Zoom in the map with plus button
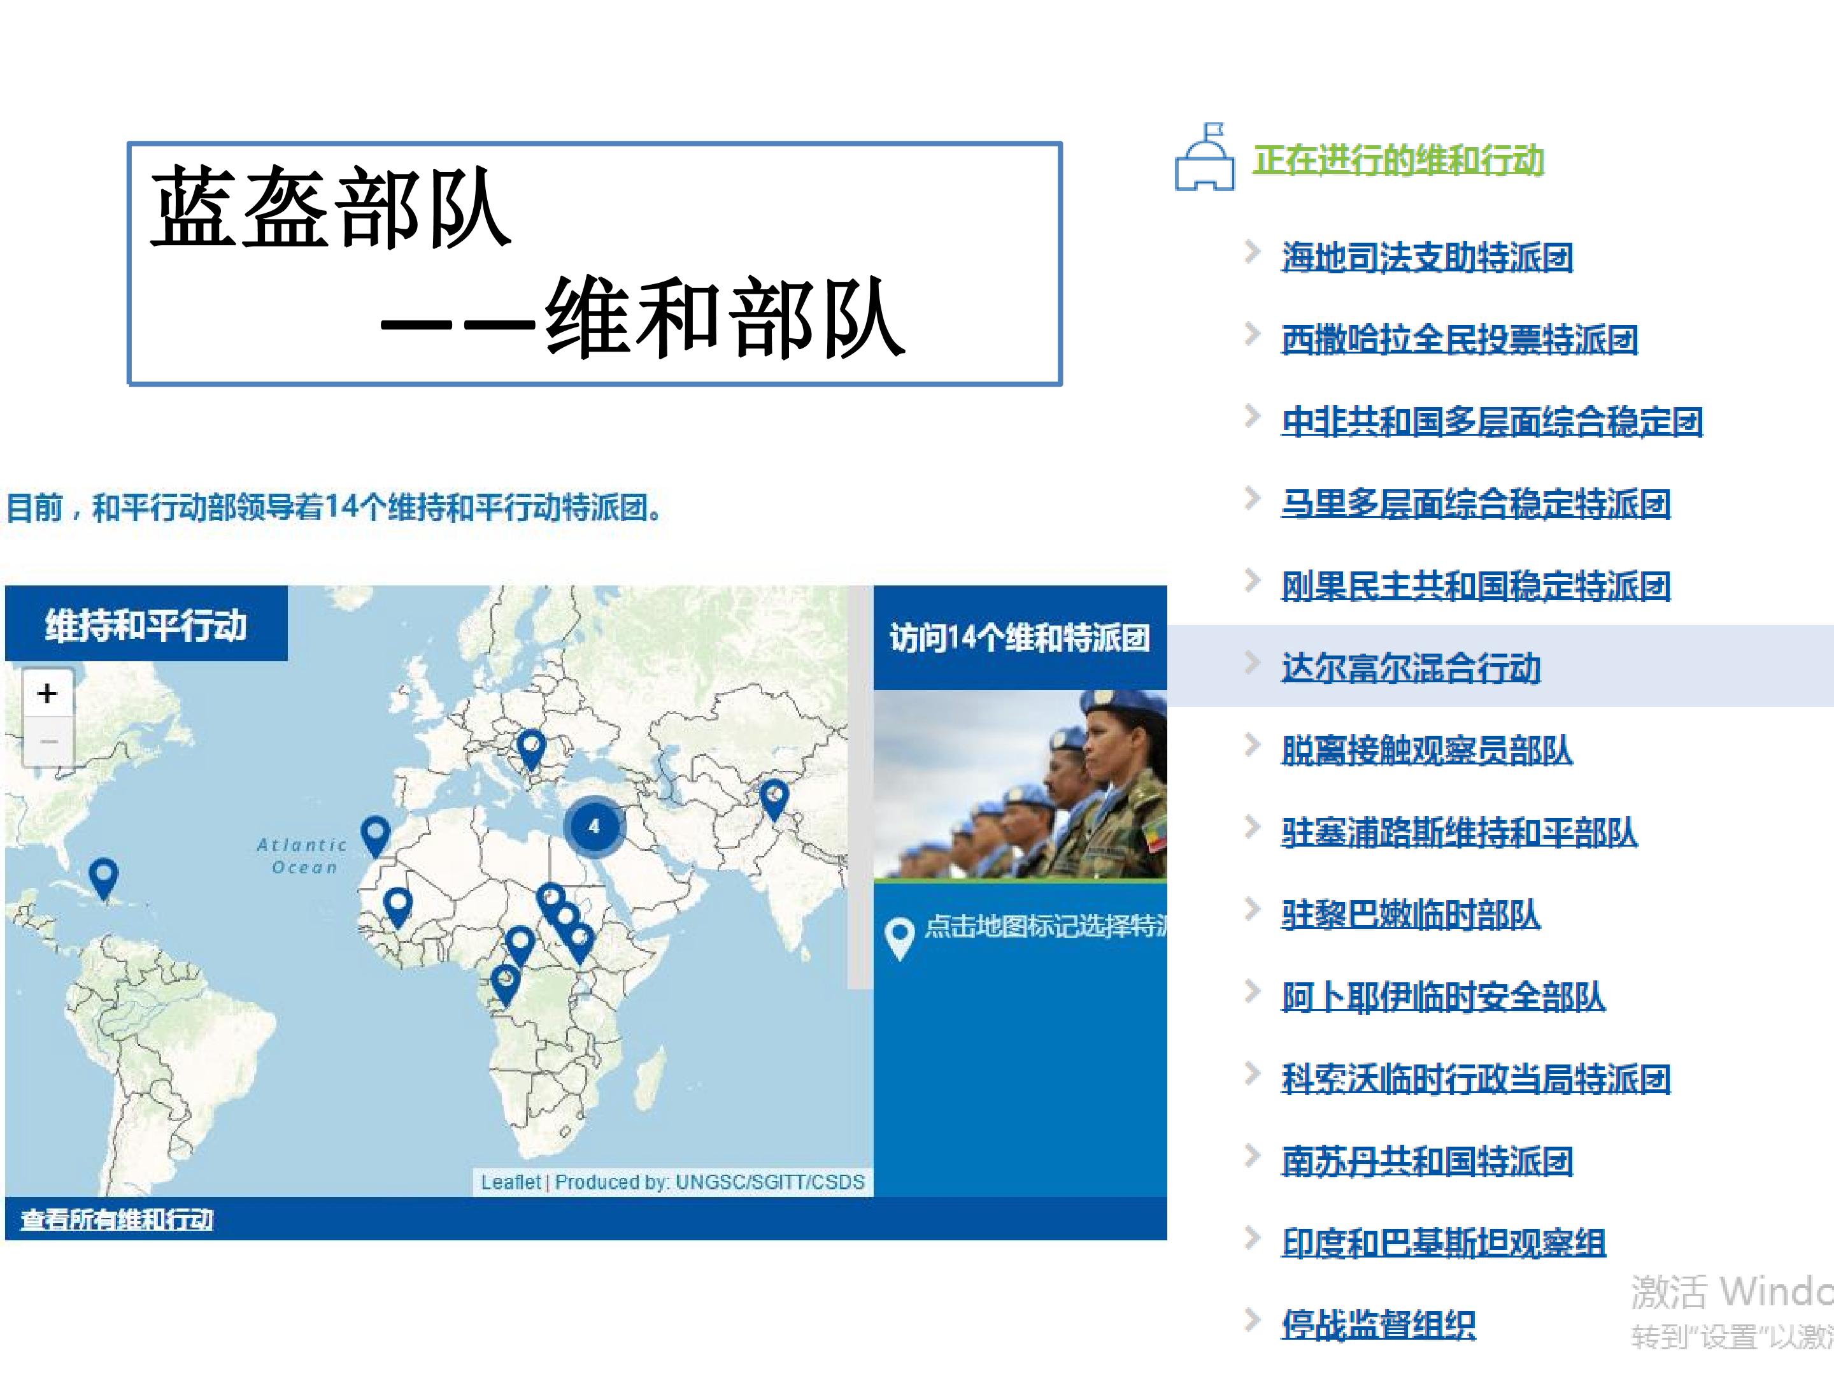 click(48, 692)
